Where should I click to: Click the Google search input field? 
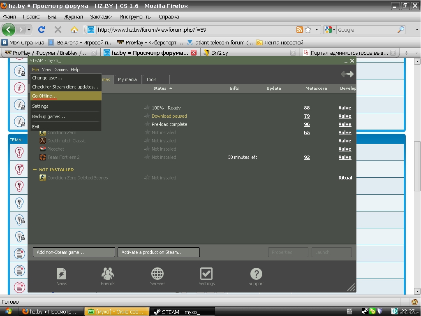(366, 30)
